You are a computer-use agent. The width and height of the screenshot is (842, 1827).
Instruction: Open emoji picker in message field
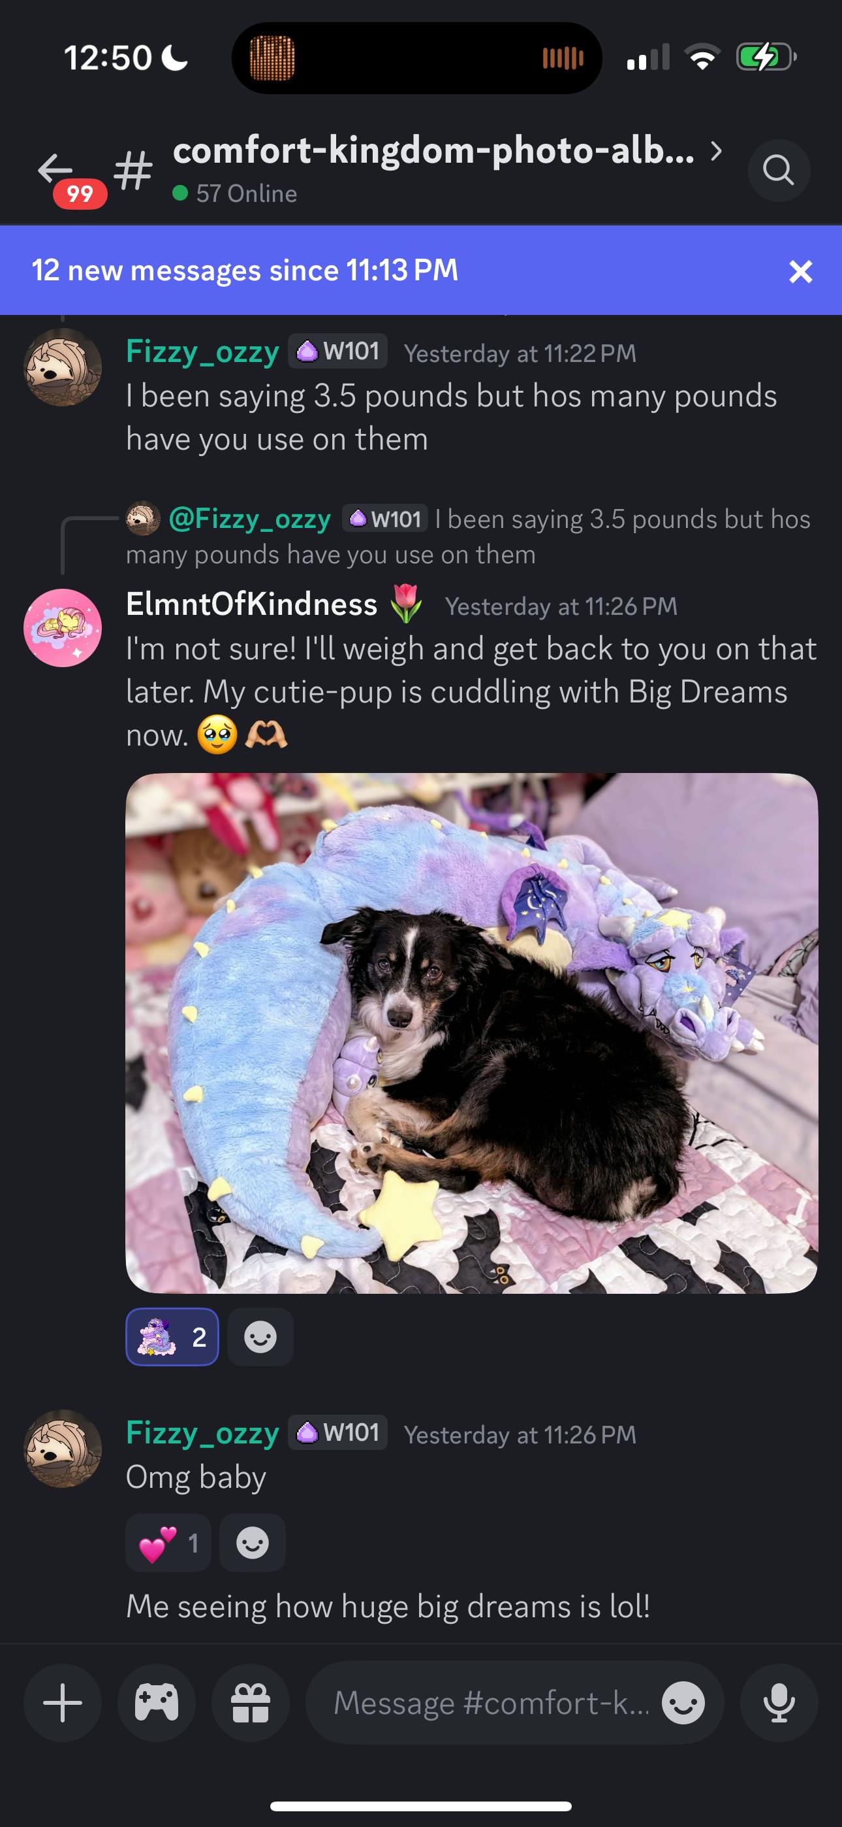pos(683,1703)
